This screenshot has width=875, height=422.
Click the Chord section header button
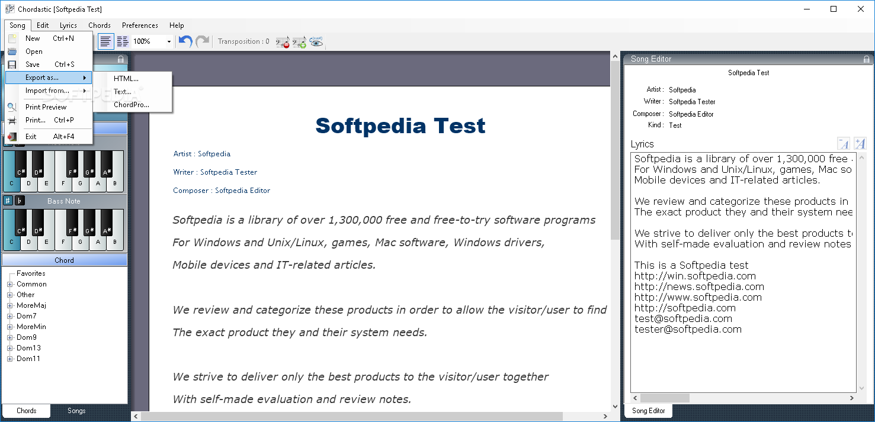click(65, 260)
